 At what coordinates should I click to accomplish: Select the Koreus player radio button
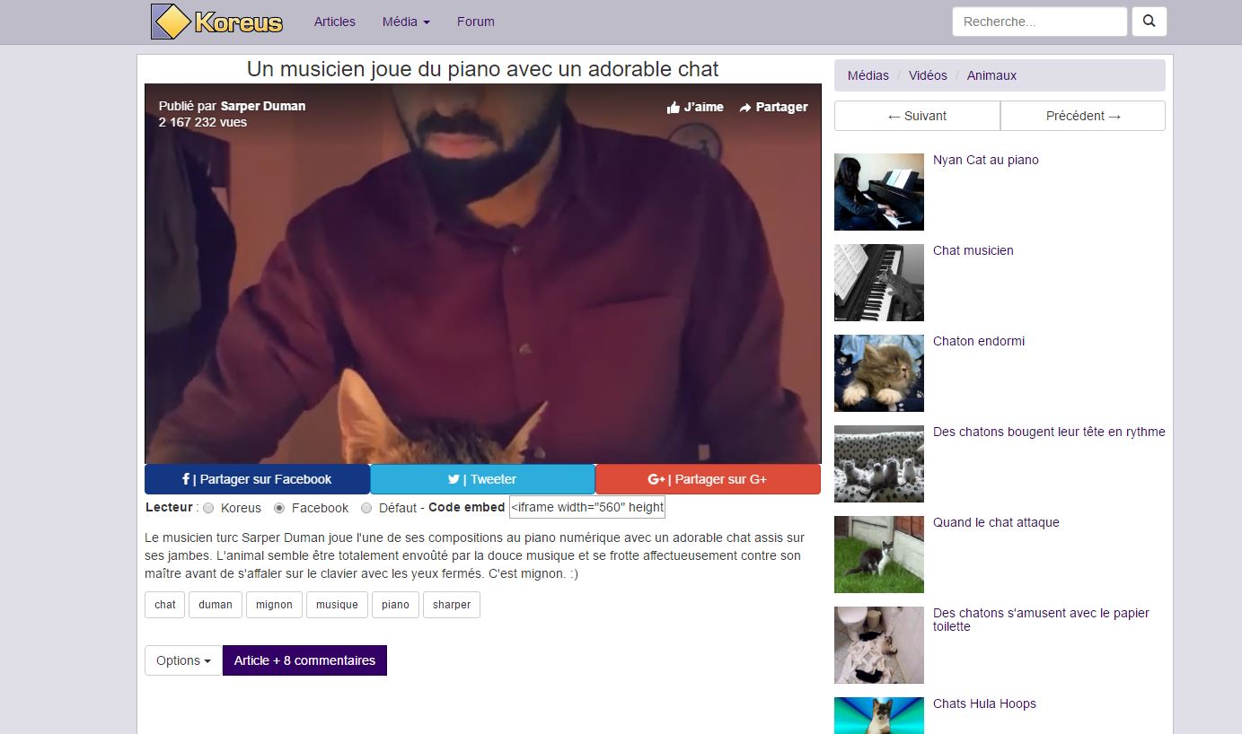(208, 508)
